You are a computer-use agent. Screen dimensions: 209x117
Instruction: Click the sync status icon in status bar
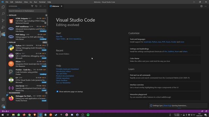pyautogui.click(x=206, y=111)
